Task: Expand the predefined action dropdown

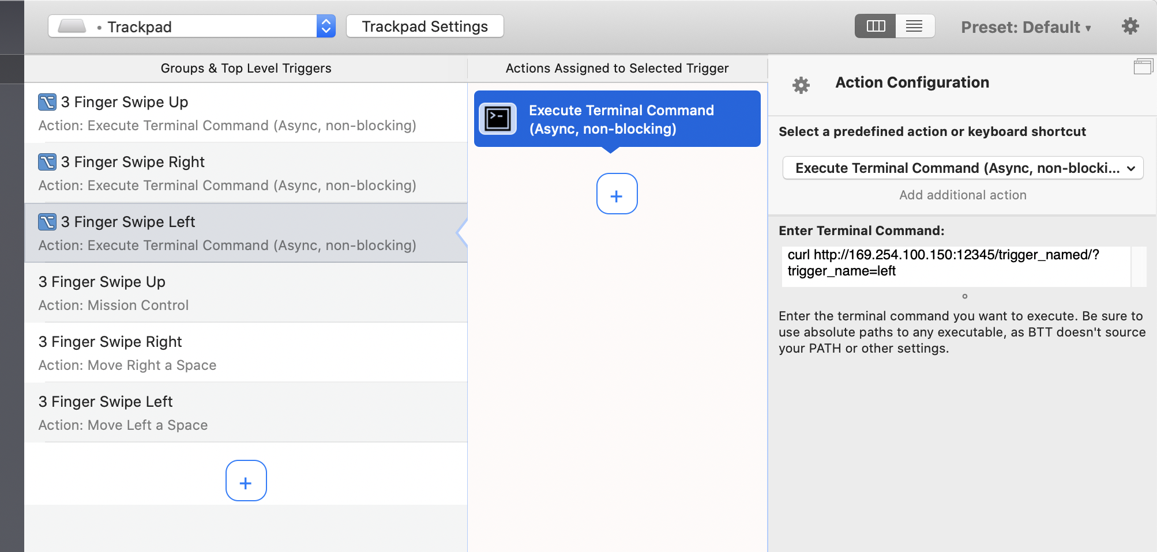Action: [x=962, y=168]
